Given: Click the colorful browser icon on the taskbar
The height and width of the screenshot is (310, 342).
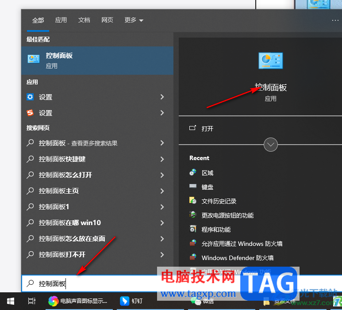Looking at the screenshot, I should tap(53, 301).
